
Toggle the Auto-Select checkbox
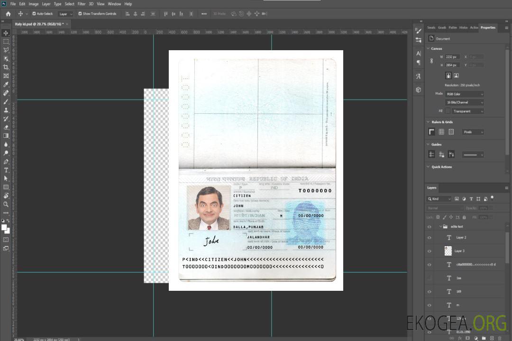coord(34,14)
